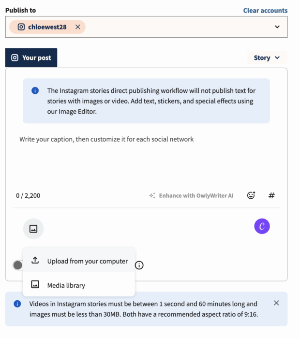
Task: Click the purple Canva icon
Action: click(x=262, y=226)
